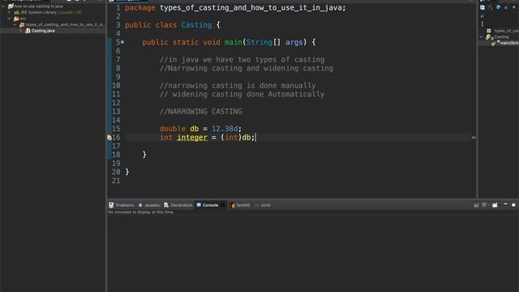The width and height of the screenshot is (519, 292).
Task: Click the Outline Sort toolbar icon
Action: tap(483, 7)
